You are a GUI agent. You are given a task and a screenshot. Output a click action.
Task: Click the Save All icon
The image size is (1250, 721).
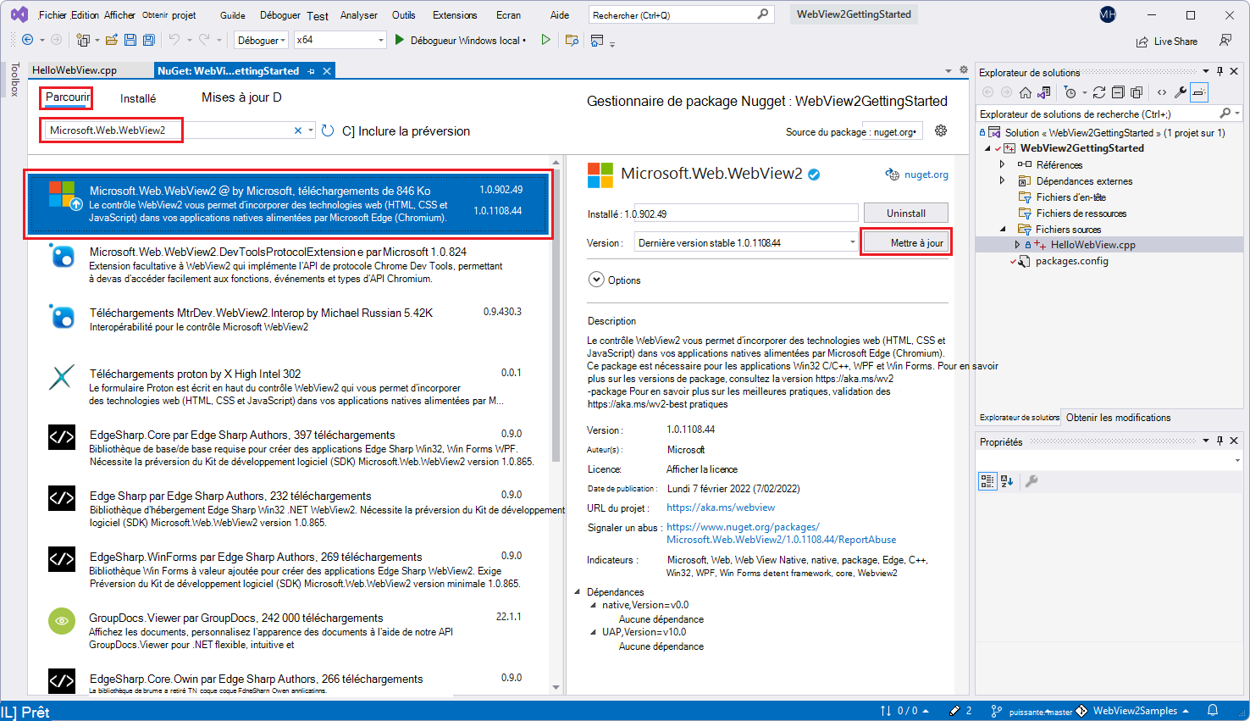pos(149,39)
